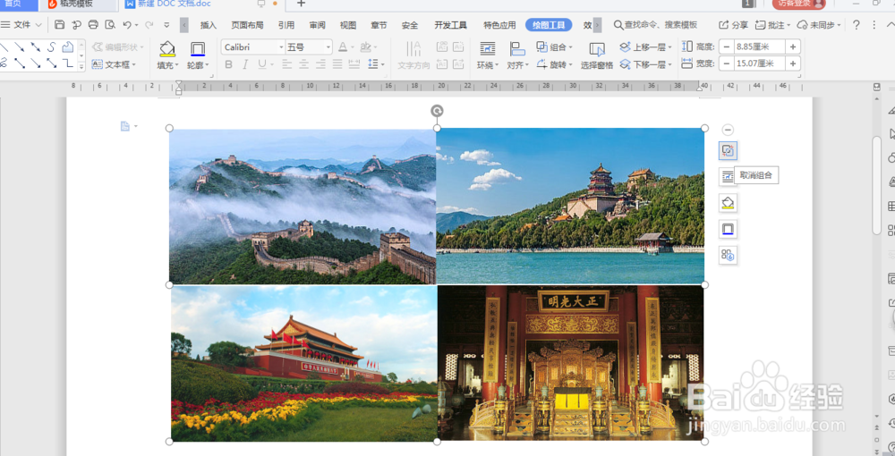Open the font size 五号 dropdown
The height and width of the screenshot is (456, 895).
coord(328,46)
